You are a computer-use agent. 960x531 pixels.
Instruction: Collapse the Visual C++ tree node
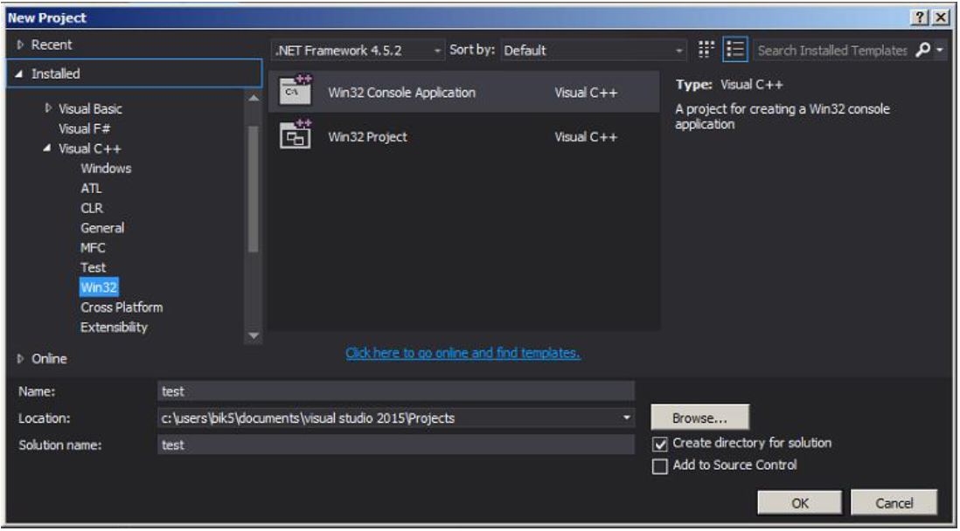(x=47, y=148)
